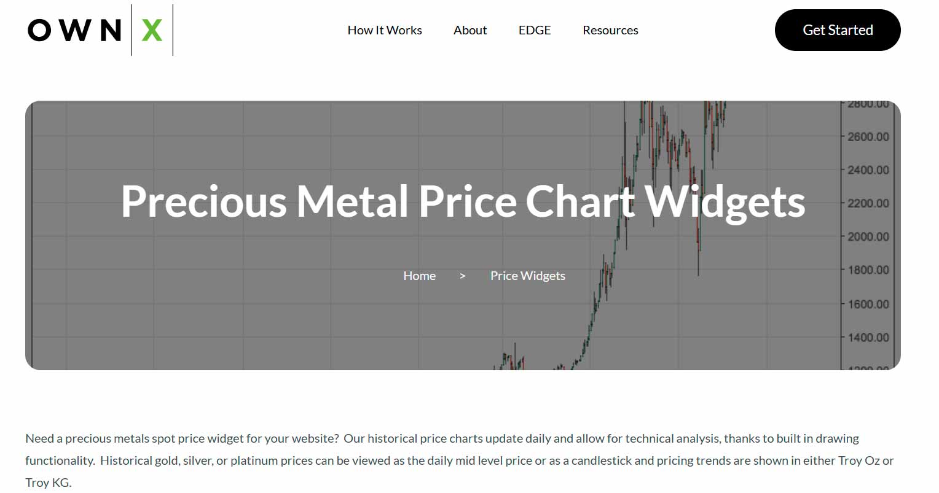Click the paragraph starting 'Need a precious metals'
939x493 pixels.
460,460
